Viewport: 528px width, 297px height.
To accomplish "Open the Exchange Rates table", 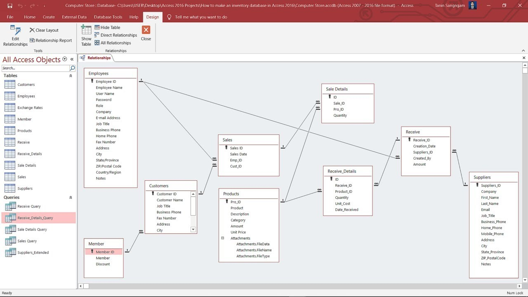I will click(30, 108).
